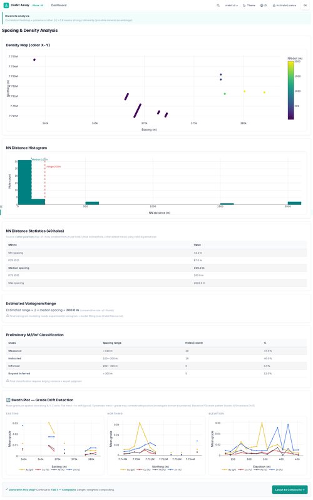
Task: Open the orebit.id dropdown in header
Action: click(x=231, y=6)
